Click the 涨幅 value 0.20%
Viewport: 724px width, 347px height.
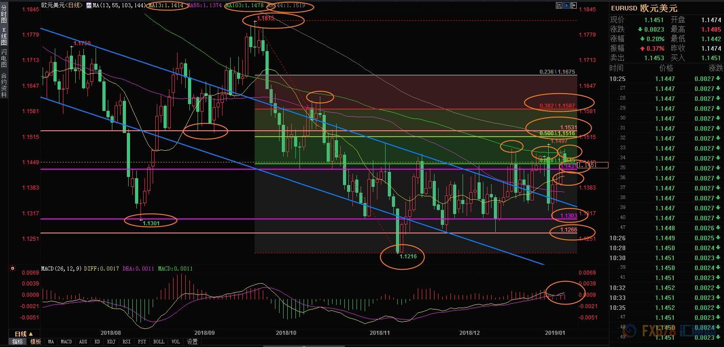[x=656, y=39]
